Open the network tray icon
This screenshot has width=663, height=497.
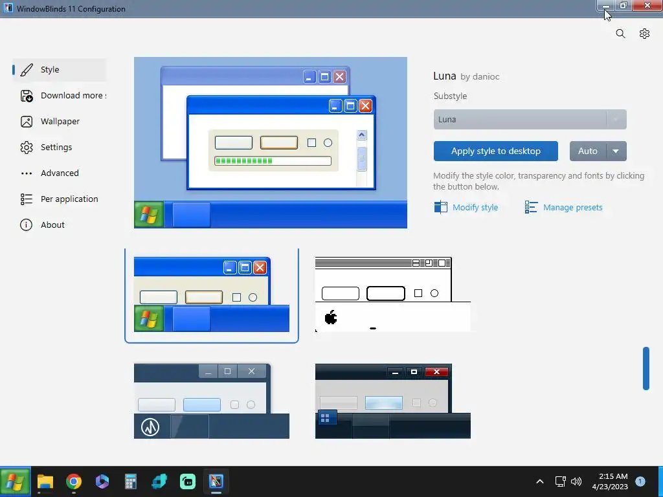(561, 481)
